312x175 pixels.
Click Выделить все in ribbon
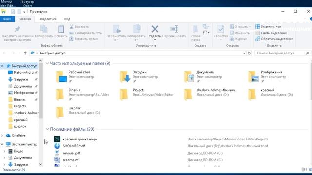click(x=269, y=27)
